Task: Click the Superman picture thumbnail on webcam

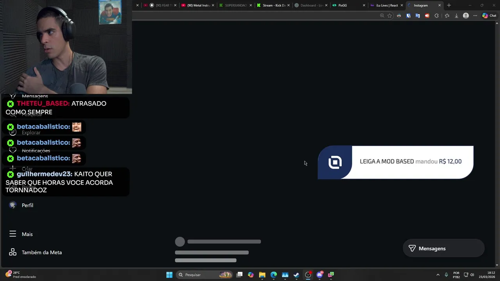Action: click(110, 12)
